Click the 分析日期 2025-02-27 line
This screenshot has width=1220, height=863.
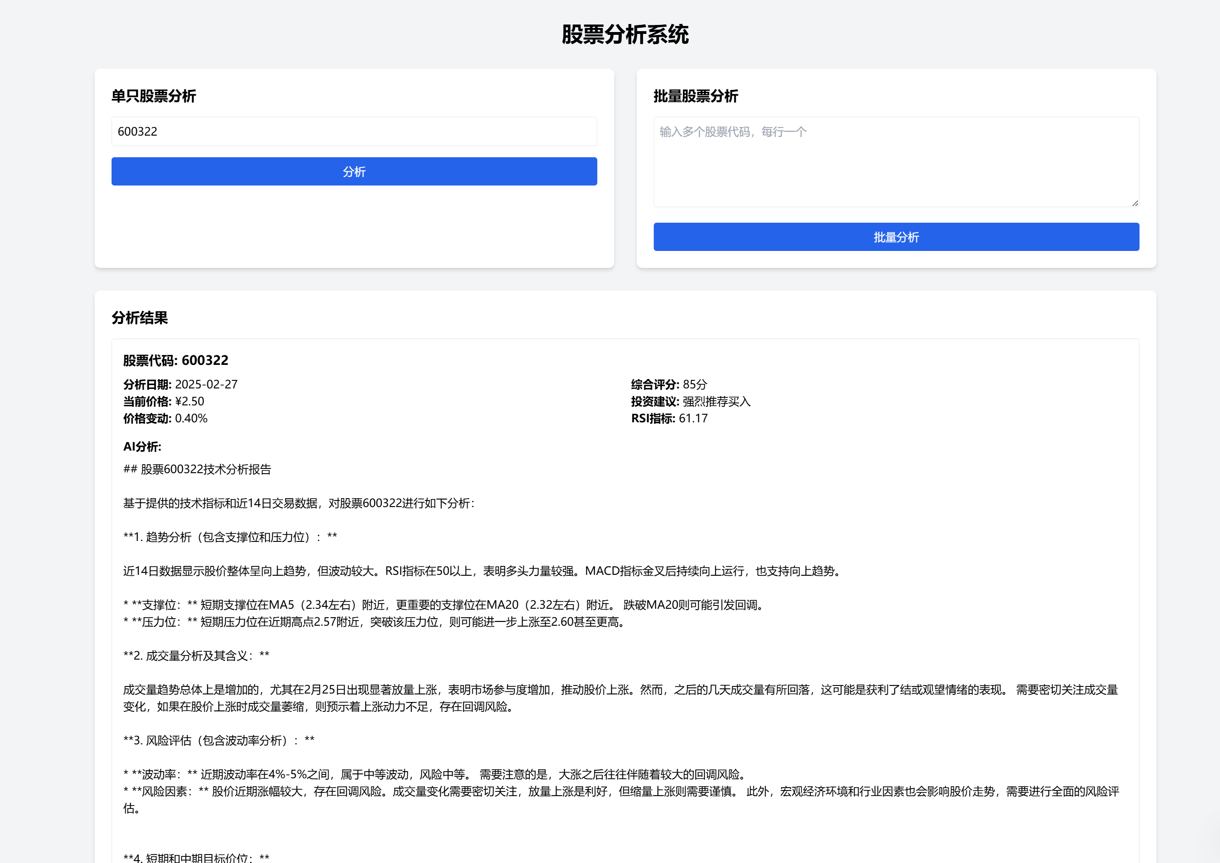pyautogui.click(x=181, y=384)
